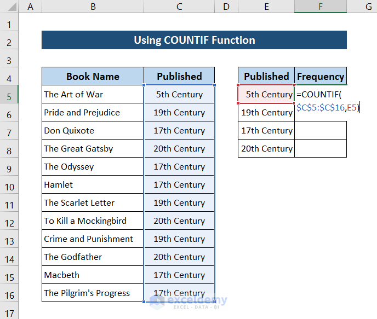The image size is (377, 319).
Task: Click Crime and Punishment's '19th Century' cell
Action: pyautogui.click(x=179, y=239)
